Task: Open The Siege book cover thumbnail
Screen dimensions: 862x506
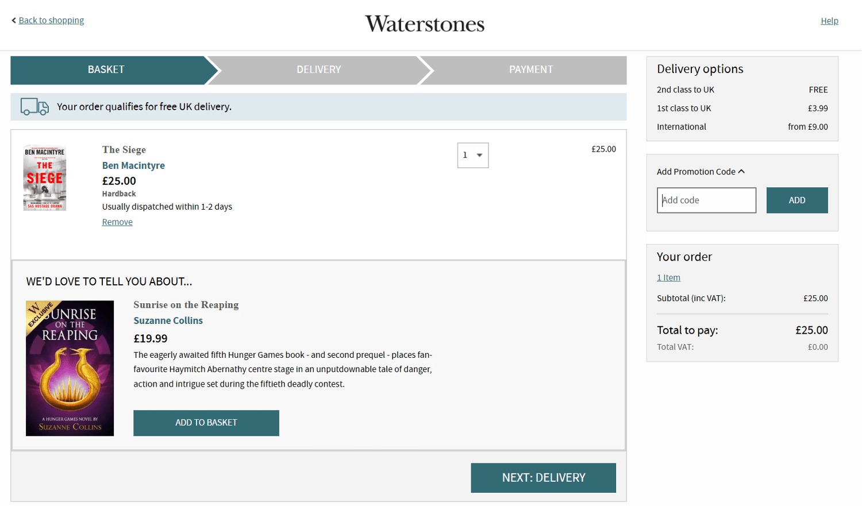Action: pyautogui.click(x=45, y=178)
